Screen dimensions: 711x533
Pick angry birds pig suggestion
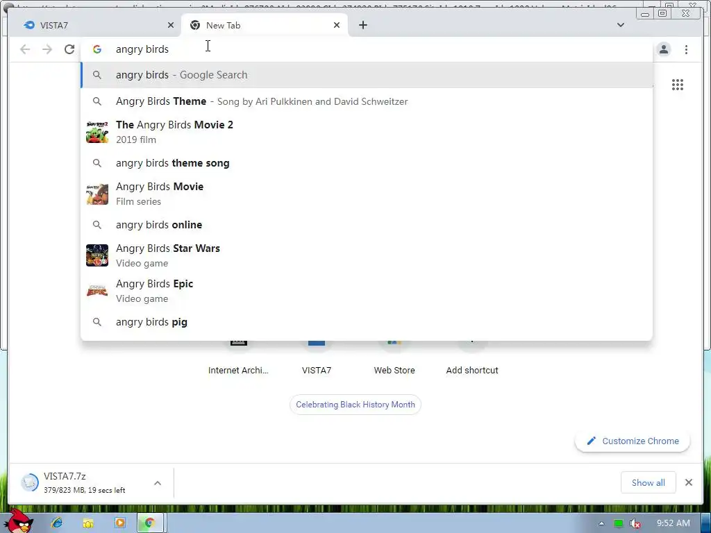[367, 322]
